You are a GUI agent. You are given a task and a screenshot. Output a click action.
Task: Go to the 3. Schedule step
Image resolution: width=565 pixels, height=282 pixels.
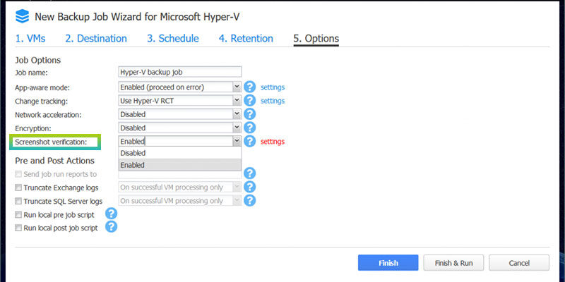[x=172, y=39]
